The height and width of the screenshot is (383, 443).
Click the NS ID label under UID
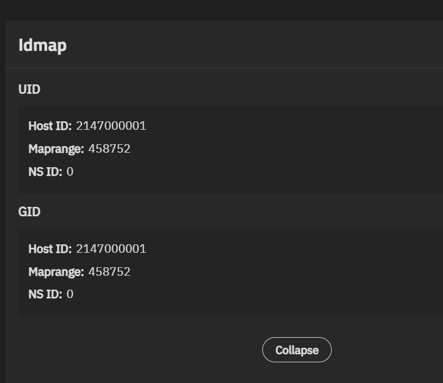click(x=45, y=172)
